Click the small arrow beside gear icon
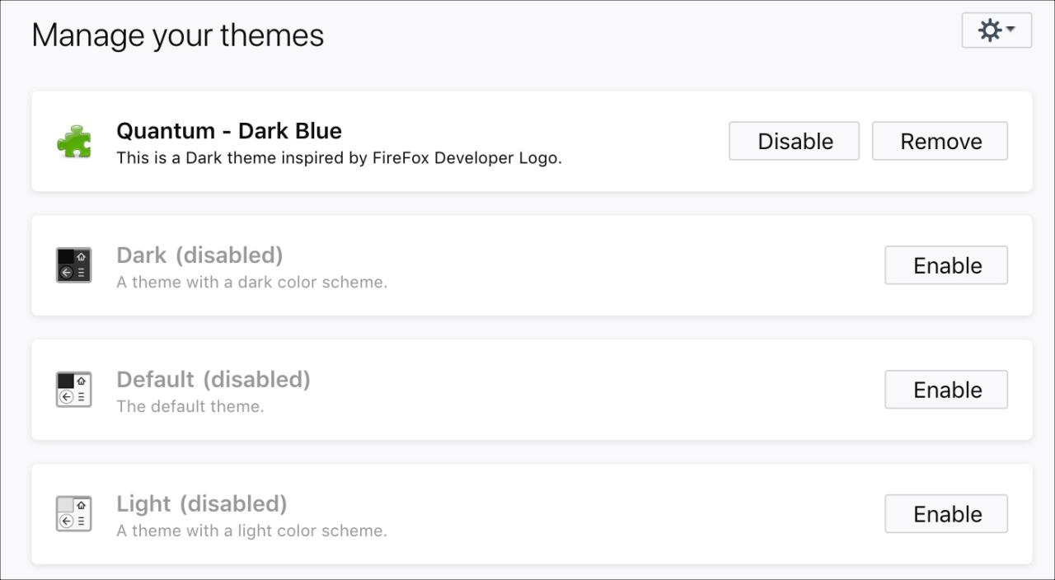Screen dimensions: 1055x580 (x=1010, y=30)
